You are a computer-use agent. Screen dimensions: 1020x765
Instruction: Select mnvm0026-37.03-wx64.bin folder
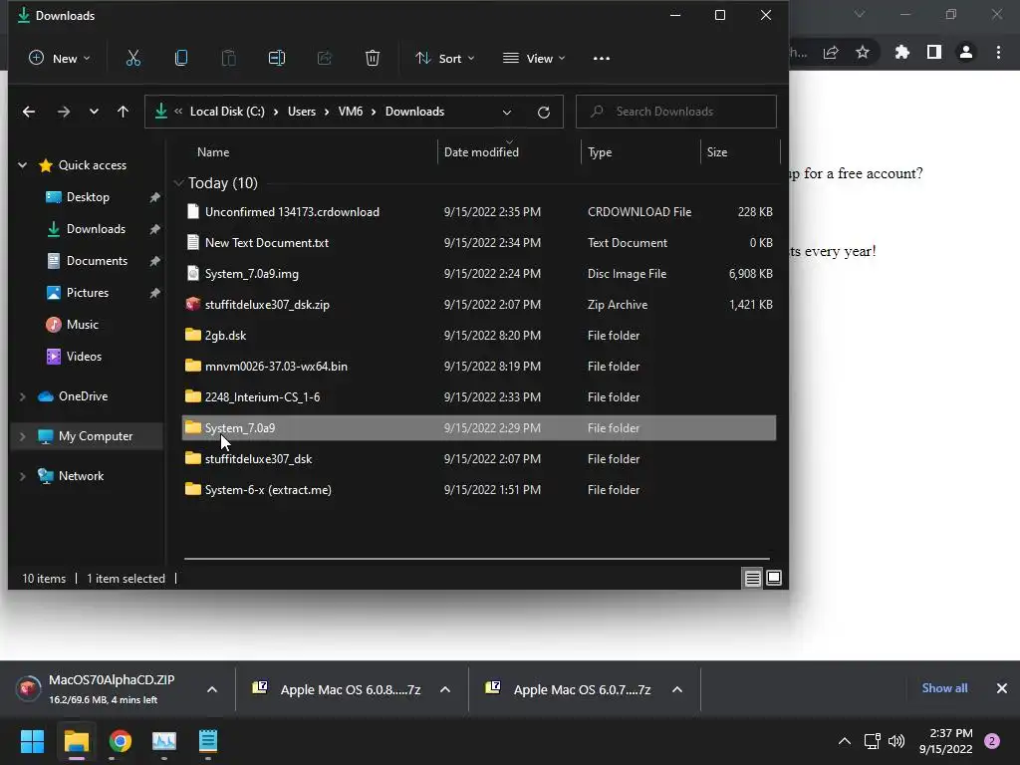pos(479,367)
